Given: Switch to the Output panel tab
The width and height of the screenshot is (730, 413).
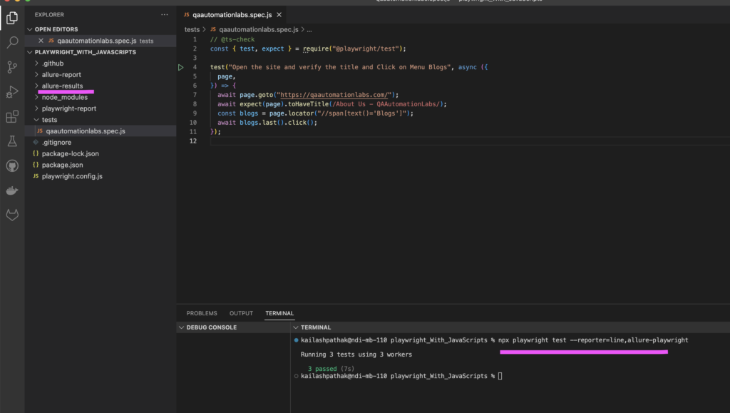Looking at the screenshot, I should click(x=241, y=313).
